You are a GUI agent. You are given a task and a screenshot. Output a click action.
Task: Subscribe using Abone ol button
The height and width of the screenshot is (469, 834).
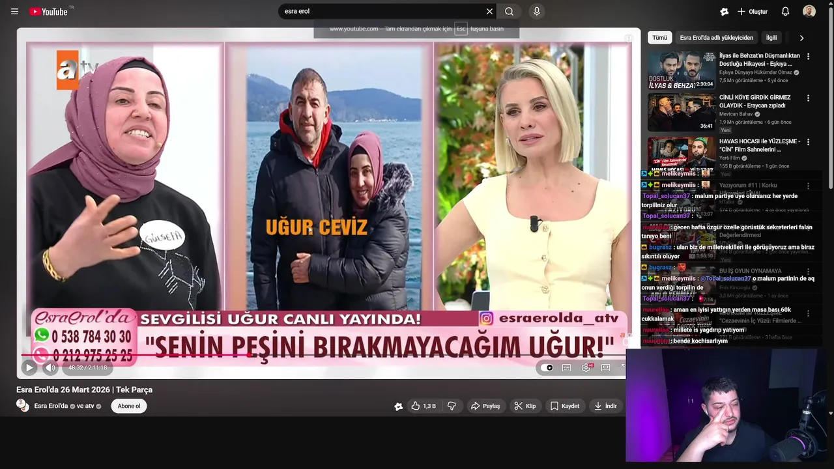click(x=129, y=406)
